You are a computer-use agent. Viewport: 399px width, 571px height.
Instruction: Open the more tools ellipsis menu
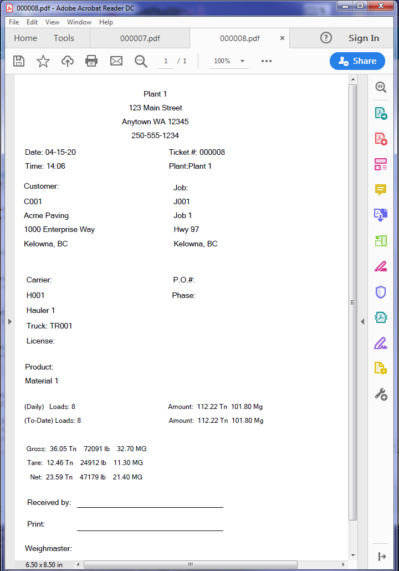coord(266,61)
